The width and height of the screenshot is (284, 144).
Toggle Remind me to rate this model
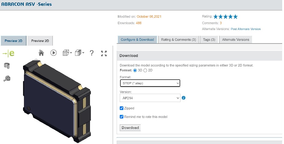[x=122, y=117]
